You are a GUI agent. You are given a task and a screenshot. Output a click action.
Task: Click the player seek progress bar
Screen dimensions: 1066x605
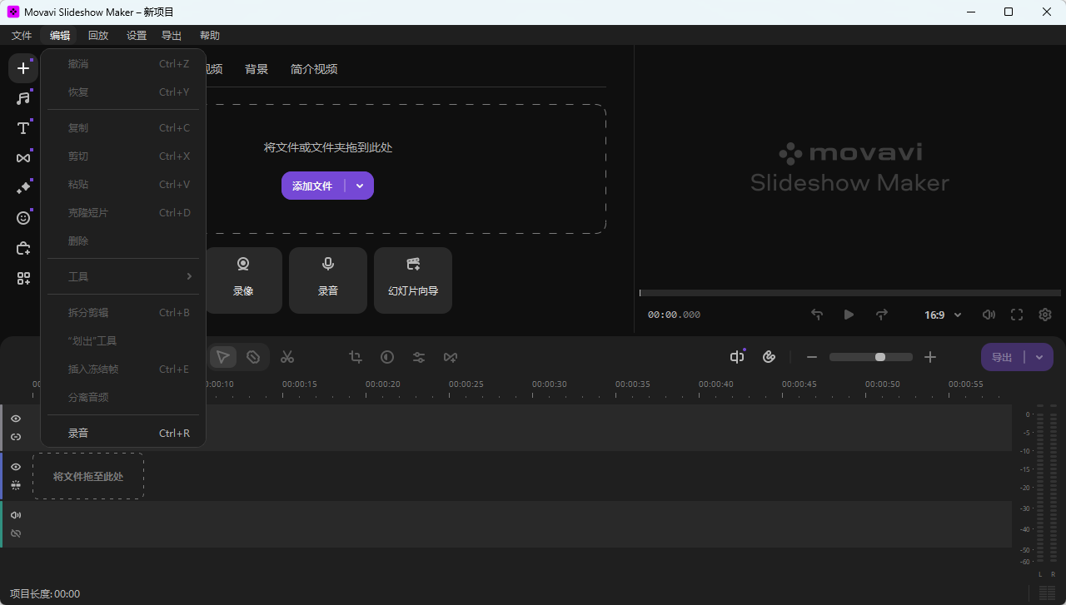[x=850, y=293]
